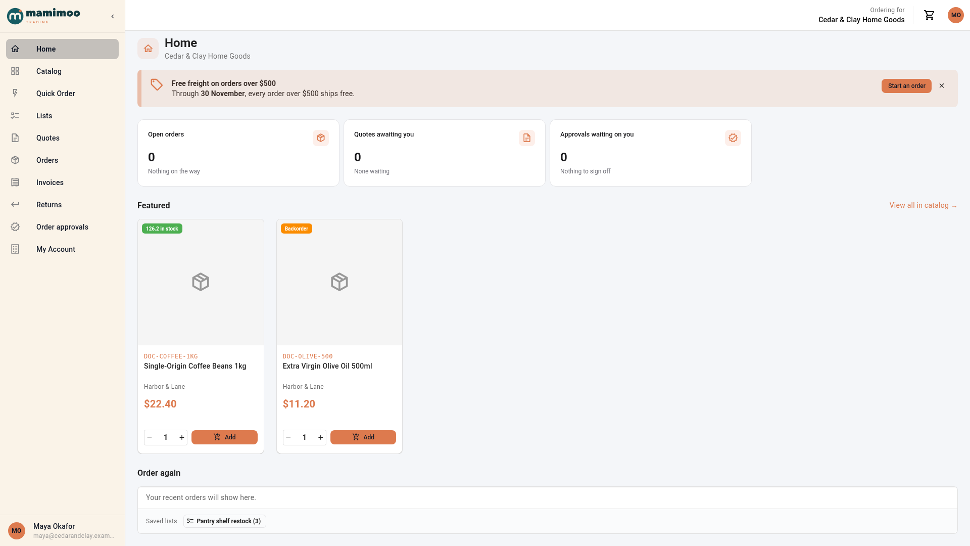Click the Open orders box icon
Image resolution: width=970 pixels, height=546 pixels.
(x=321, y=138)
